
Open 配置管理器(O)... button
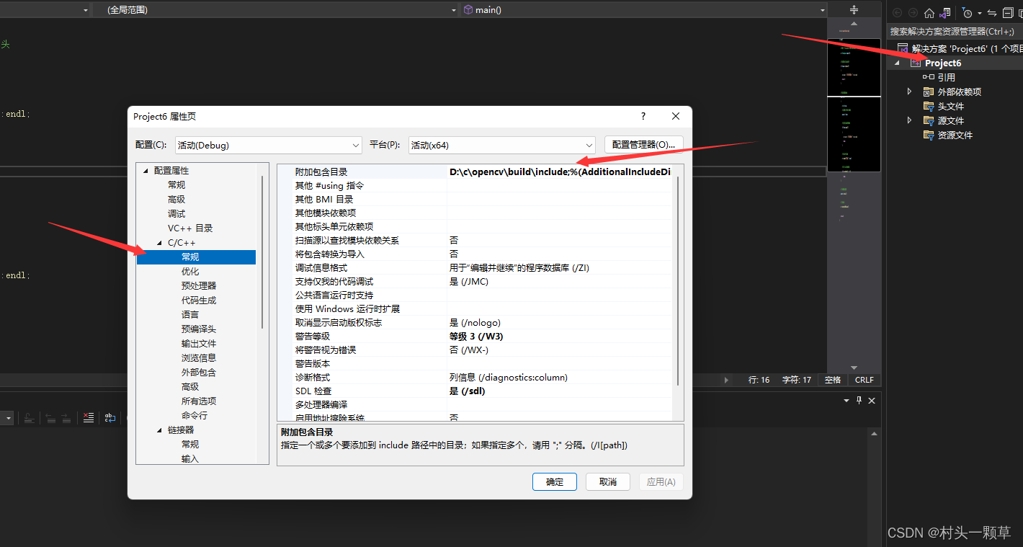tap(644, 144)
